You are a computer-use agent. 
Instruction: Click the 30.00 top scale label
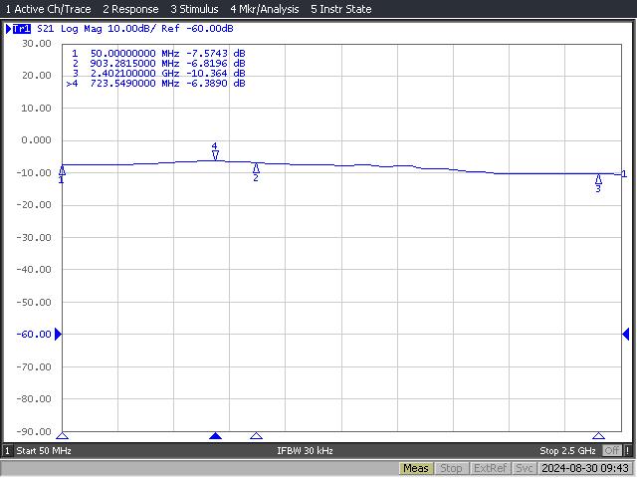(37, 44)
